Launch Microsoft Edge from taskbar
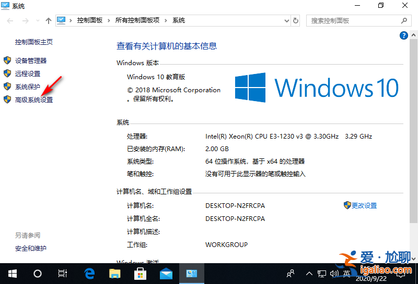This screenshot has height=284, width=418. (89, 274)
